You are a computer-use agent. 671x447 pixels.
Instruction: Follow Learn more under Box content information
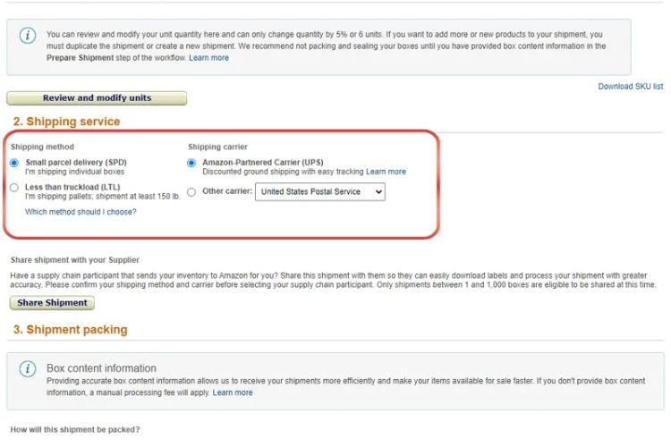(x=233, y=392)
